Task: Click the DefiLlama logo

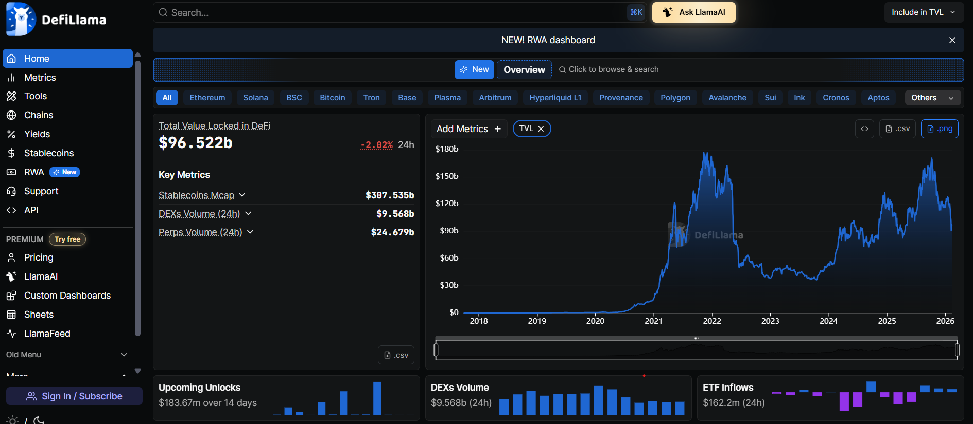Action: 56,20
